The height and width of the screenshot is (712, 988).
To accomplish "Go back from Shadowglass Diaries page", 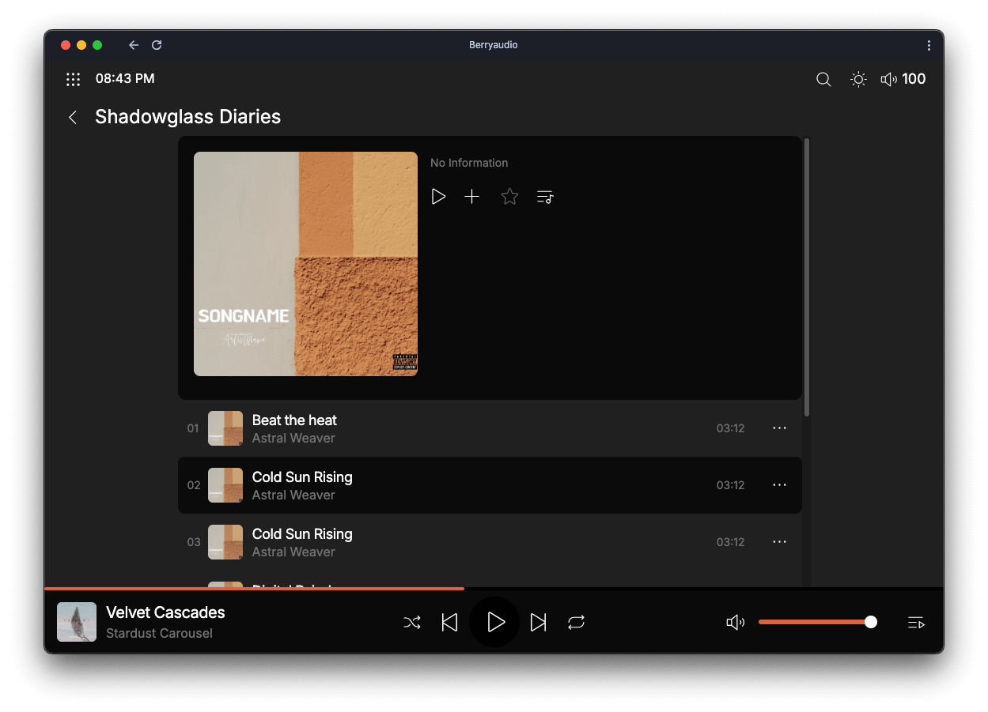I will pos(73,118).
